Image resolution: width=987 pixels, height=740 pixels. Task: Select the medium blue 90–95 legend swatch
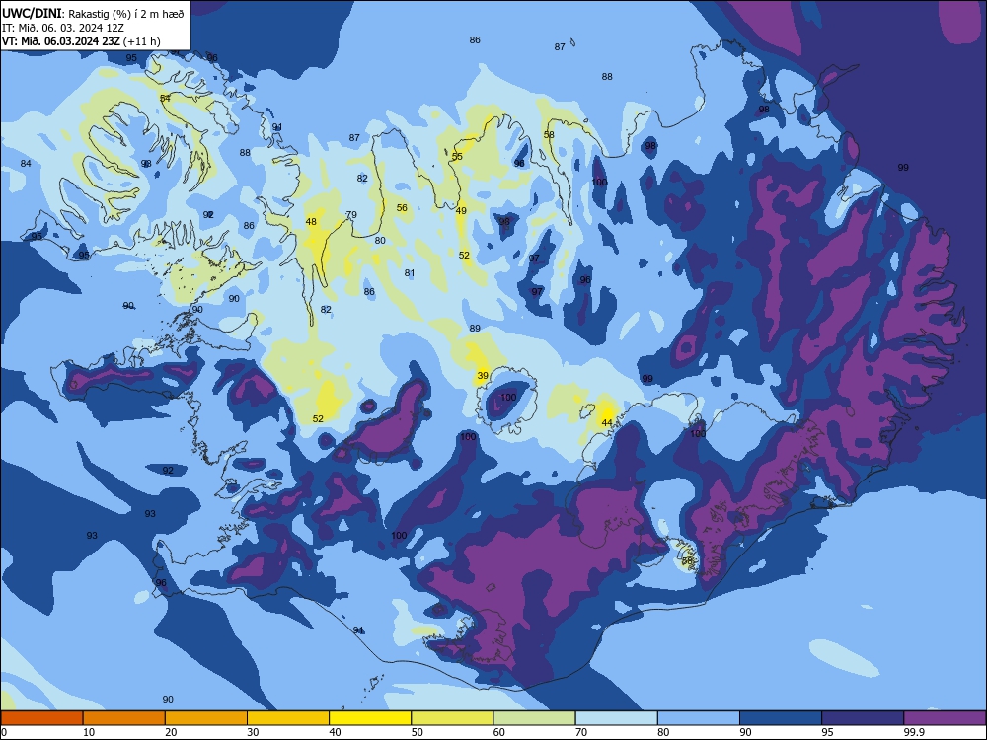pyautogui.click(x=781, y=718)
